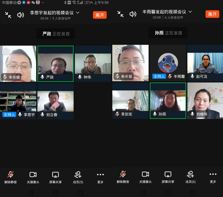This screenshot has height=197, width=223.
Task: Open 成员(6) participant list
Action: (190, 177)
